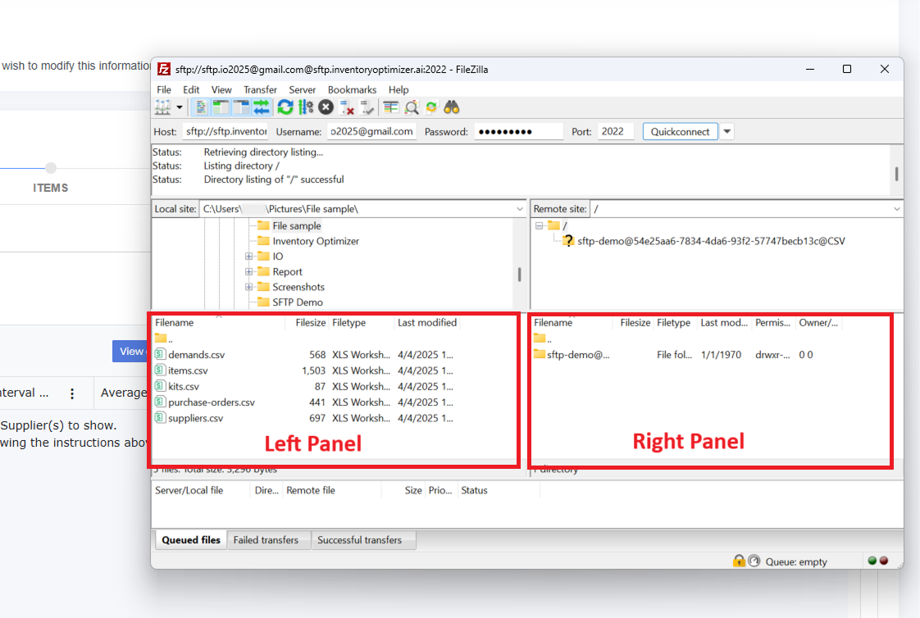
Task: Open the three-dot column menu in background page
Action: [72, 393]
